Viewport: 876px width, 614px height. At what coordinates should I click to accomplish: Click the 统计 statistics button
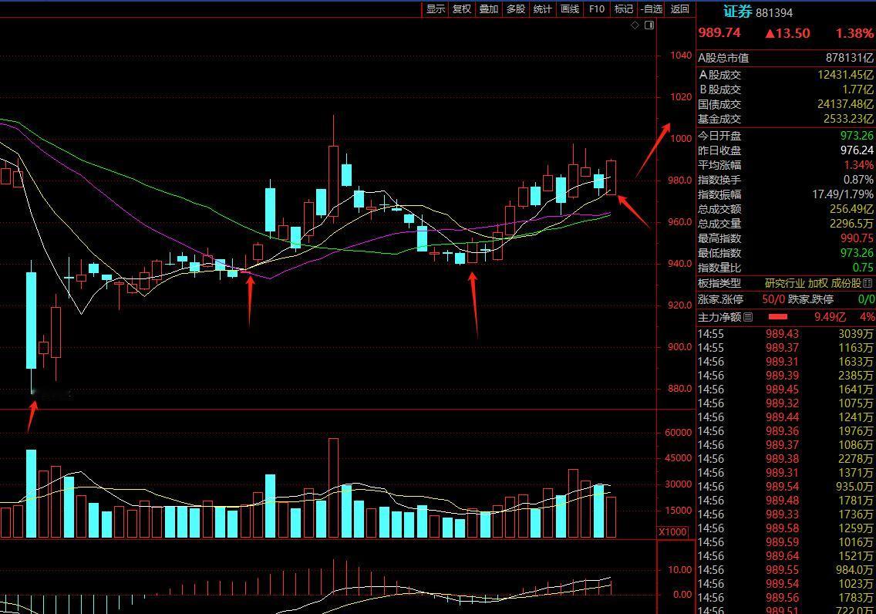(542, 9)
